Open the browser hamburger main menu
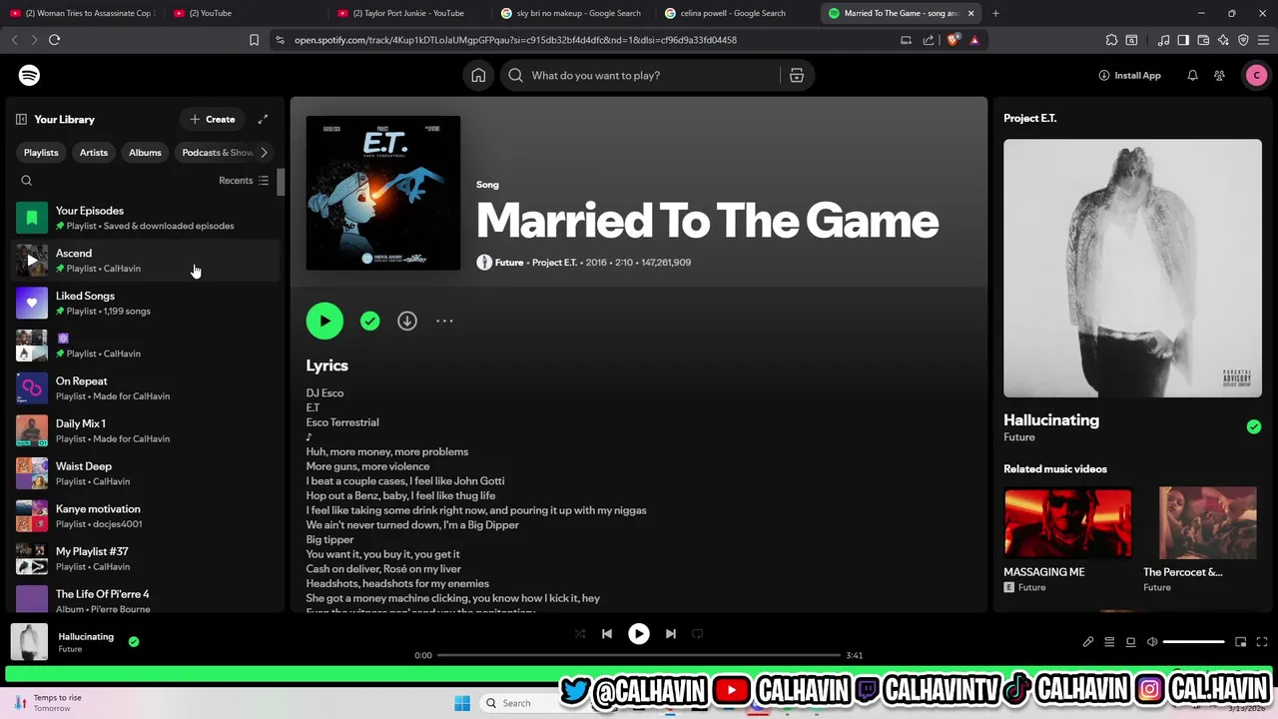 (x=1263, y=40)
